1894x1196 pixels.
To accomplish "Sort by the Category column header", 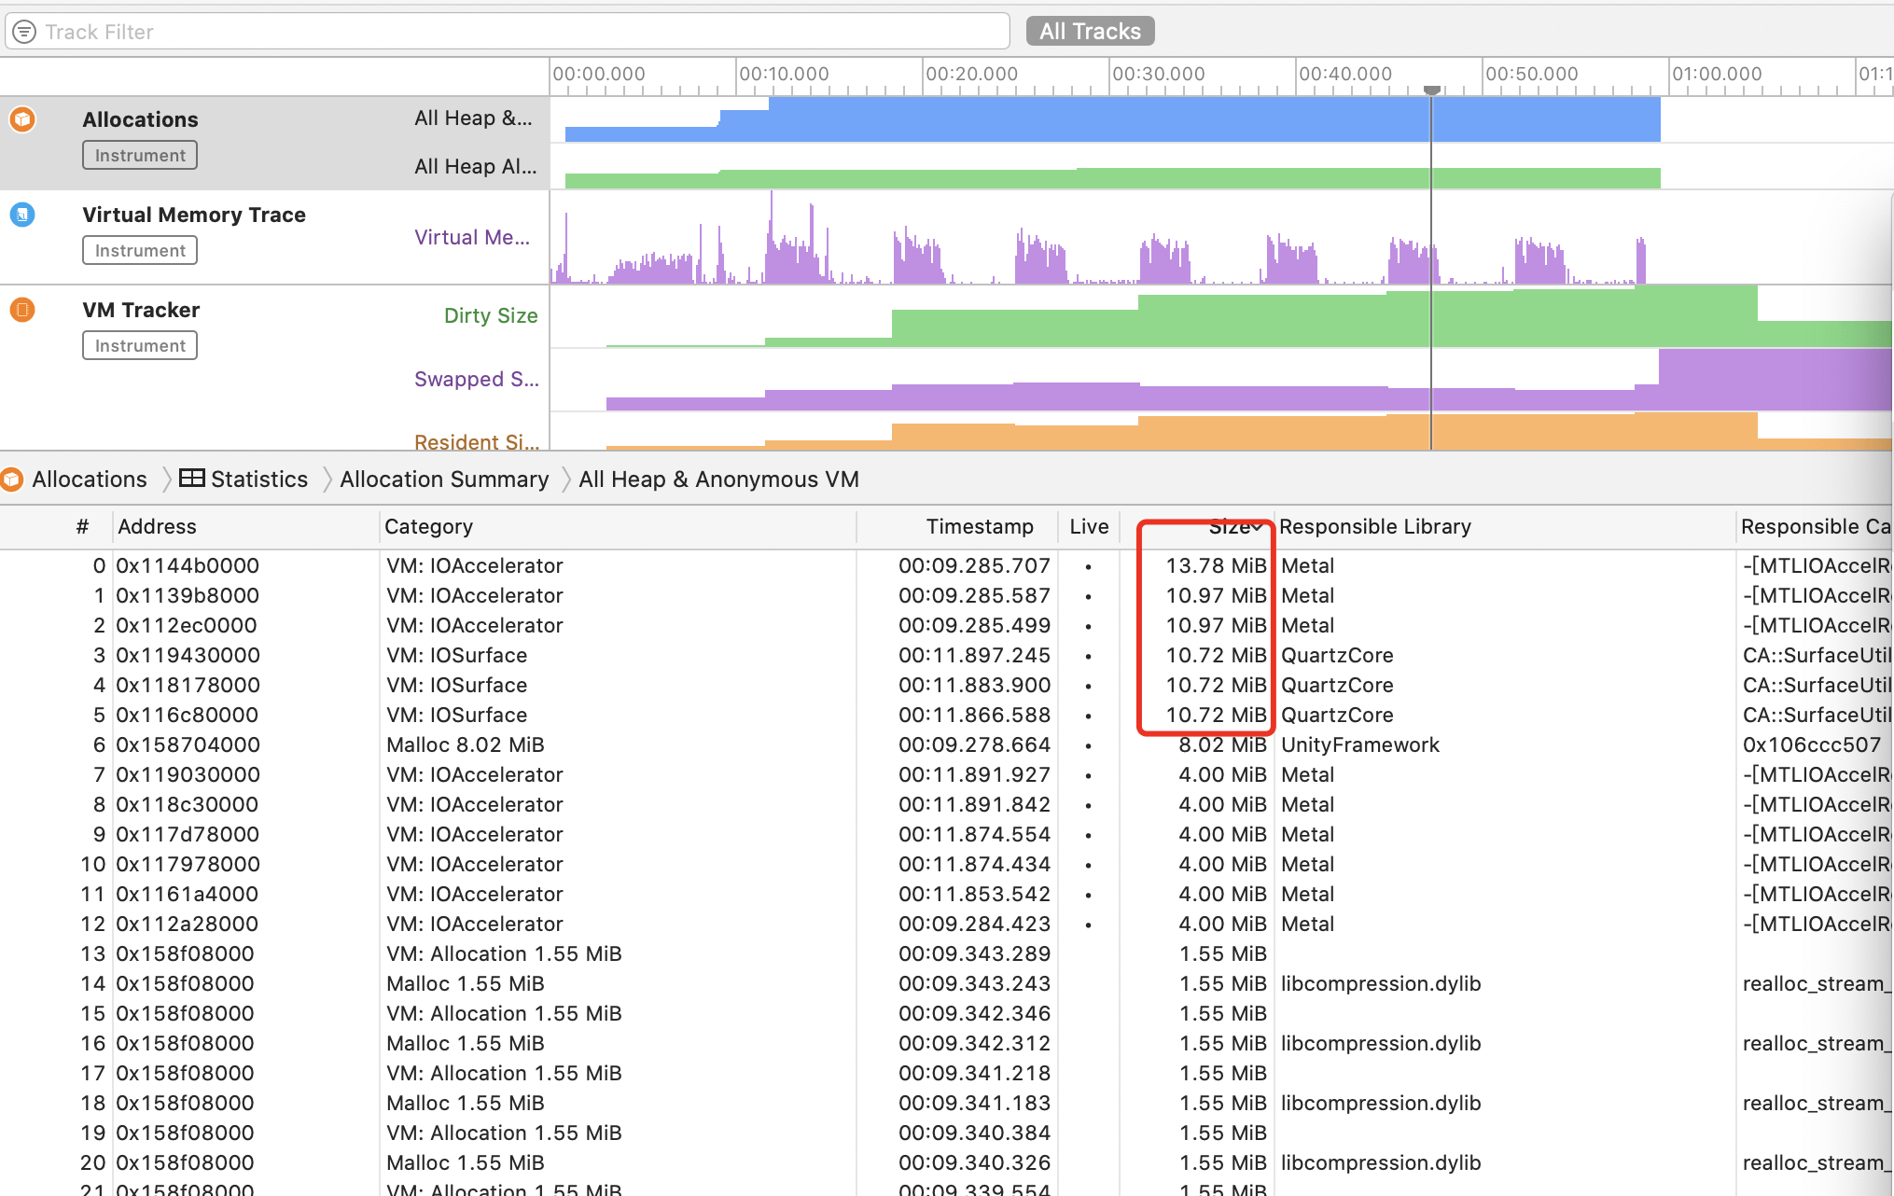I will (428, 527).
